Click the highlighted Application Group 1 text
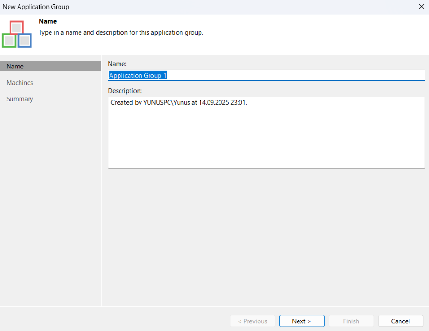Screen dimensions: 429x331 tap(138, 76)
